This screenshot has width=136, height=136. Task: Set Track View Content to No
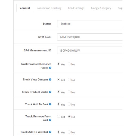69,79
